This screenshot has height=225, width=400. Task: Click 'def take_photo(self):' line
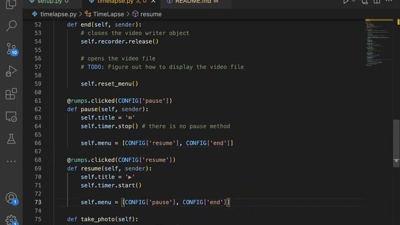[102, 219]
